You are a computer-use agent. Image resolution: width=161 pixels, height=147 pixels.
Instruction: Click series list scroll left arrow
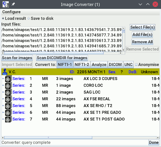[3, 138]
